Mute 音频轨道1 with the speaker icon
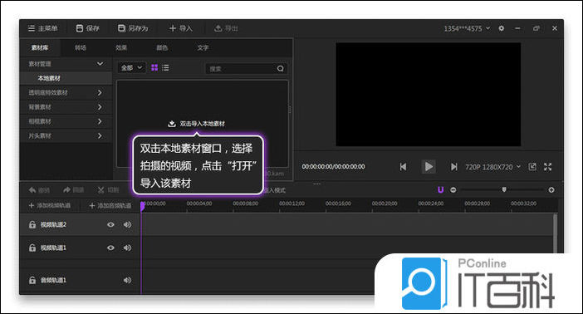Viewport: 583px width, 314px height. coord(128,280)
